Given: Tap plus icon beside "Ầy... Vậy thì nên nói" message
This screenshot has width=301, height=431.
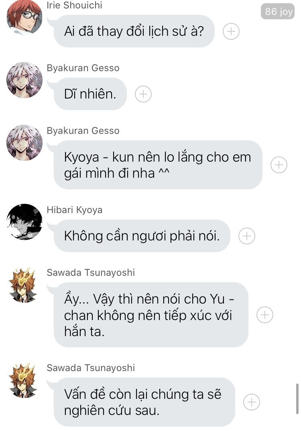Looking at the screenshot, I should pyautogui.click(x=265, y=315).
